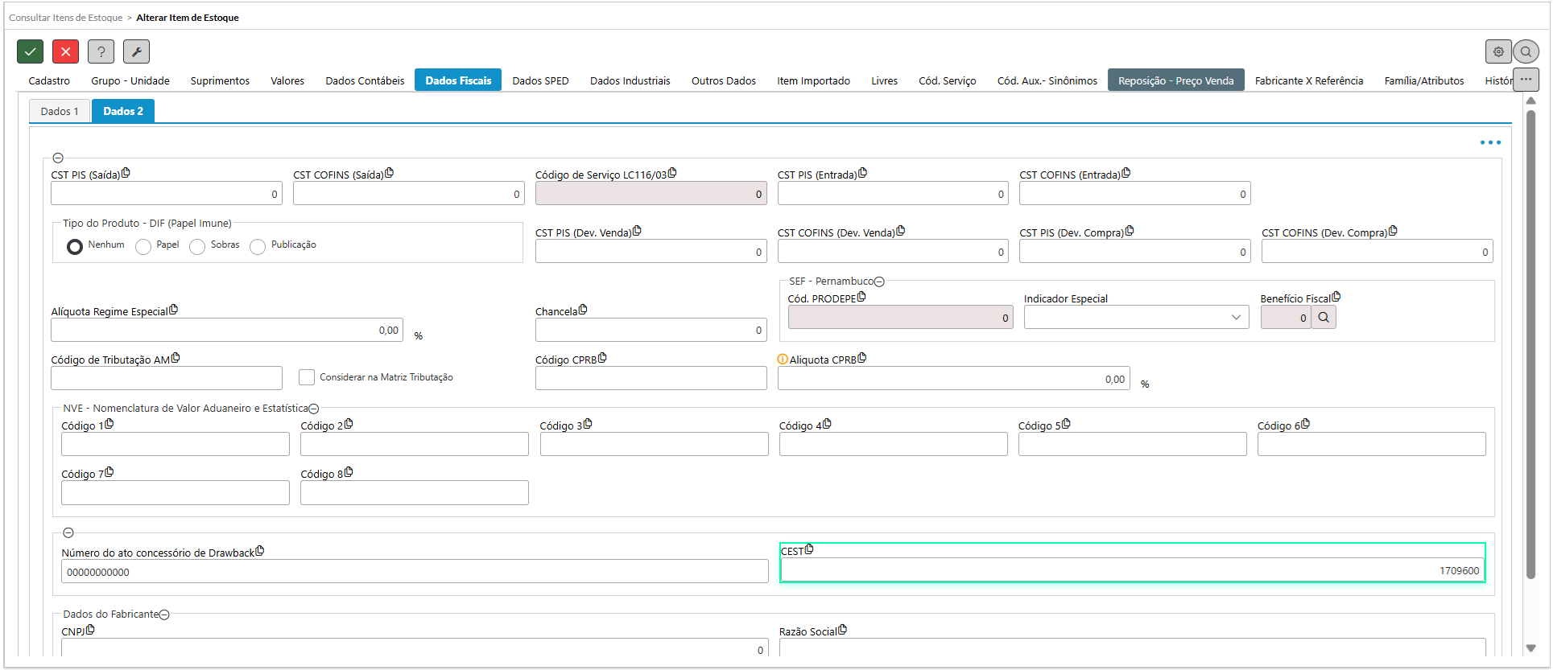Viewport: 1553px width, 670px height.
Task: Collapse the Dados do Fabricante section
Action: pyautogui.click(x=164, y=615)
